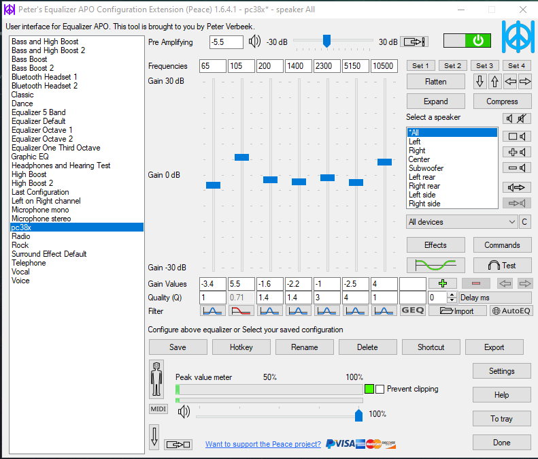Click the square speaker icon button
The image size is (538, 459).
[517, 136]
